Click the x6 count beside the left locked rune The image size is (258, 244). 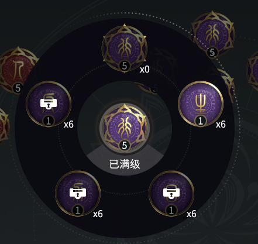click(x=68, y=124)
